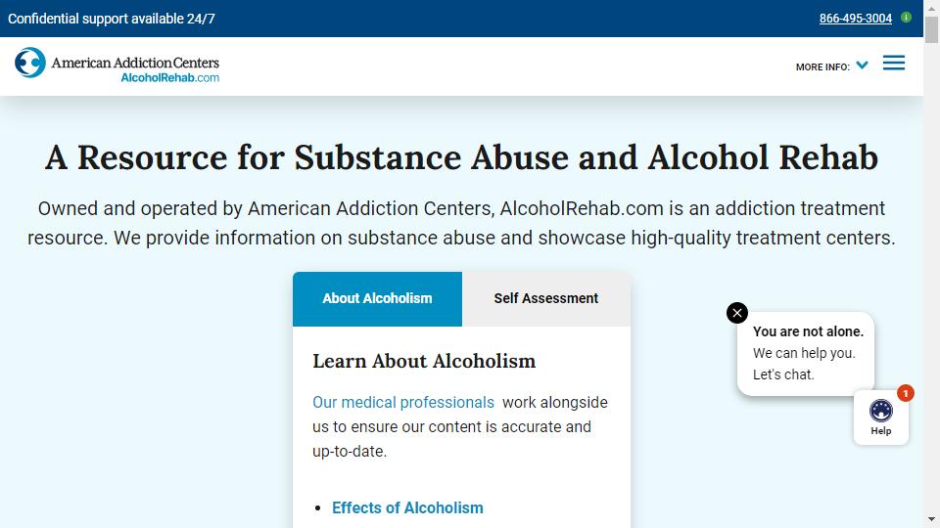Open the hamburger navigation menu

tap(893, 63)
